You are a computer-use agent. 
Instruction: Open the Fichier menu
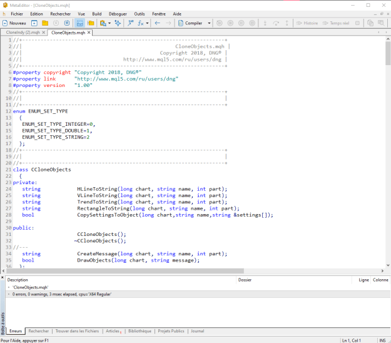(x=17, y=14)
